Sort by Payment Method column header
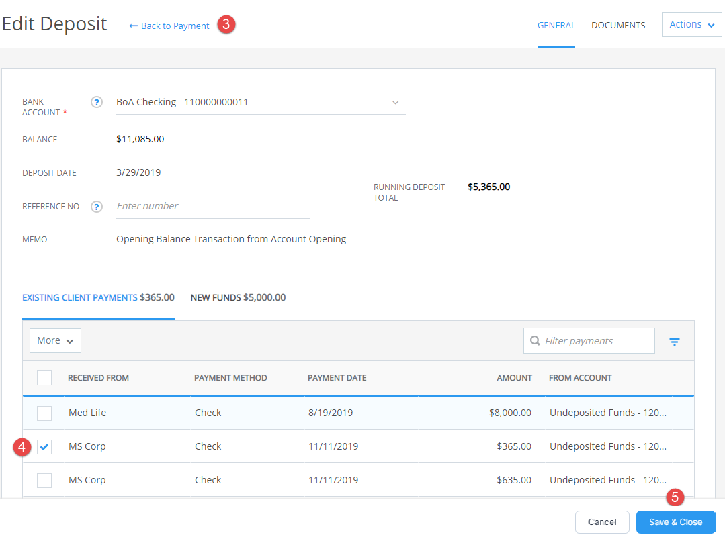The image size is (725, 545). click(x=230, y=378)
